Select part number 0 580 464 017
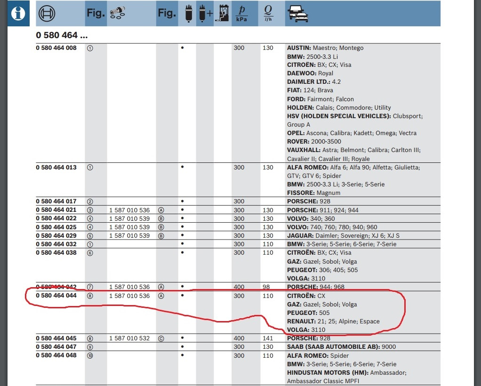 (x=56, y=201)
